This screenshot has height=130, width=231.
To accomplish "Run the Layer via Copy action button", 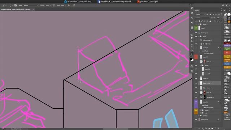I will coord(227,57).
